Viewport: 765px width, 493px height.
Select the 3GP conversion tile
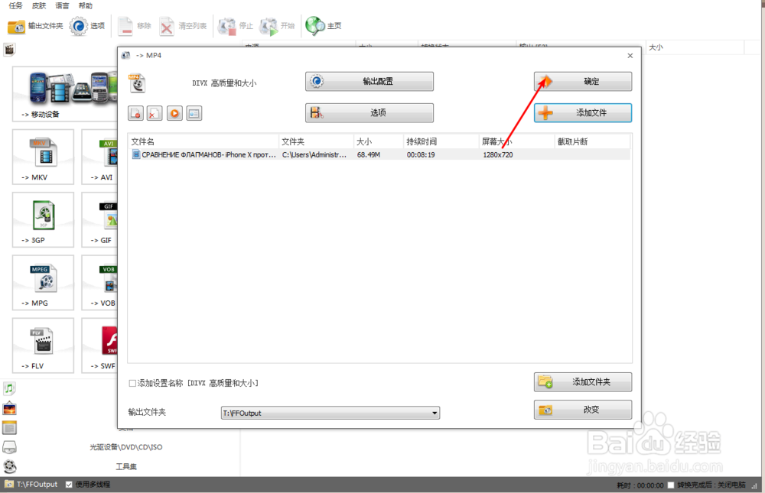tap(43, 220)
